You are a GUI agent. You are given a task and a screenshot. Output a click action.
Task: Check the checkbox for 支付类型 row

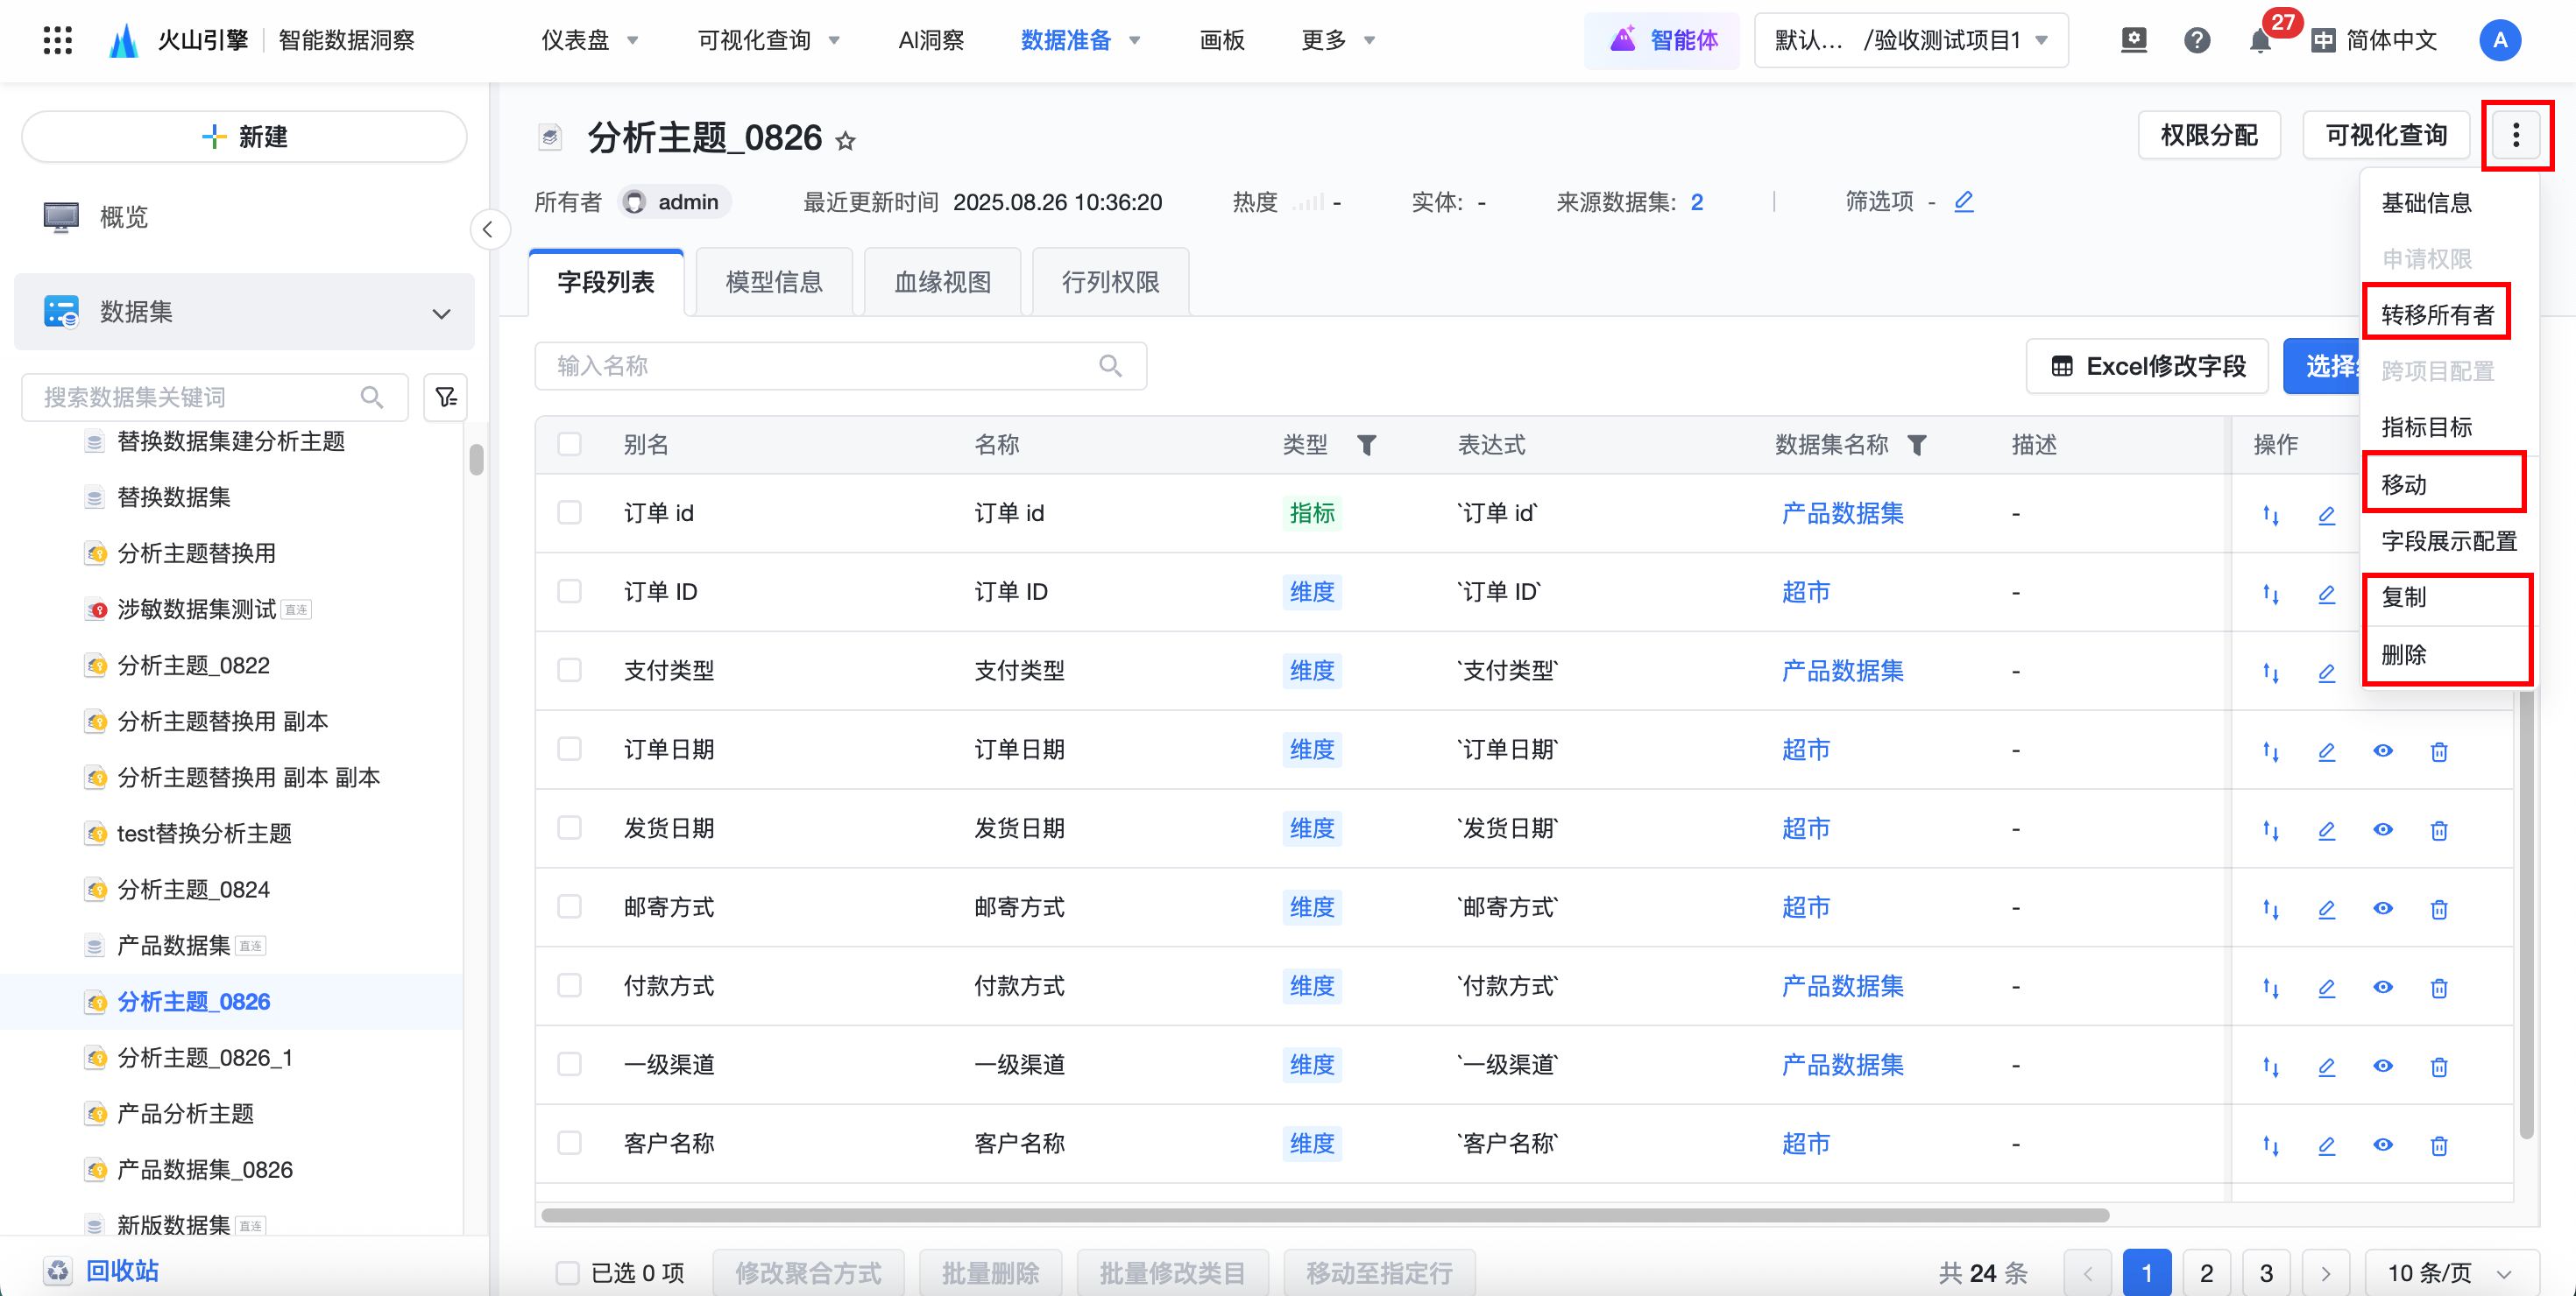[x=569, y=670]
